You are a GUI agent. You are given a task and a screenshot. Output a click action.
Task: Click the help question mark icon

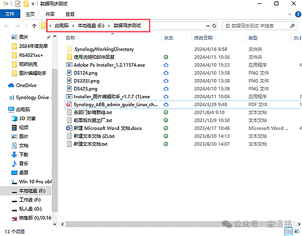click(298, 14)
